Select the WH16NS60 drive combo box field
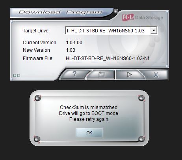 [111, 30]
